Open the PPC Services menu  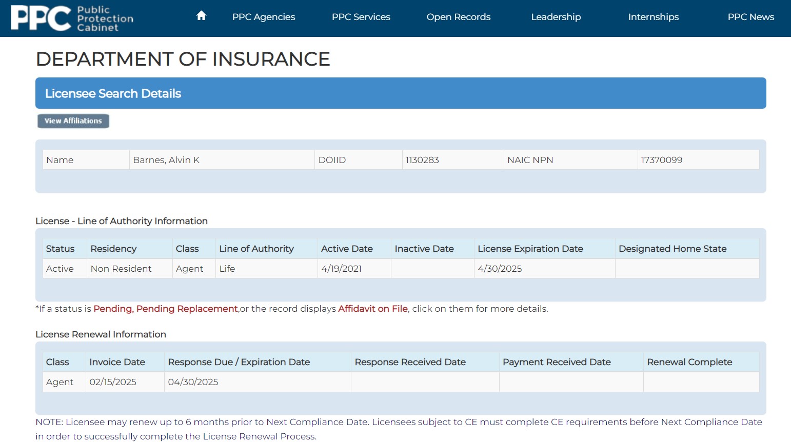[x=361, y=17]
